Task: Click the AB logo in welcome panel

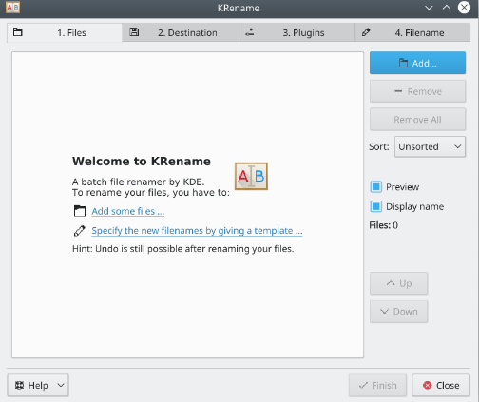Action: [x=251, y=176]
